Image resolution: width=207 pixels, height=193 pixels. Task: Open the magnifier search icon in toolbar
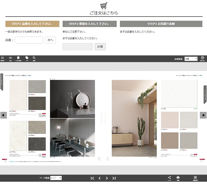(x=34, y=59)
